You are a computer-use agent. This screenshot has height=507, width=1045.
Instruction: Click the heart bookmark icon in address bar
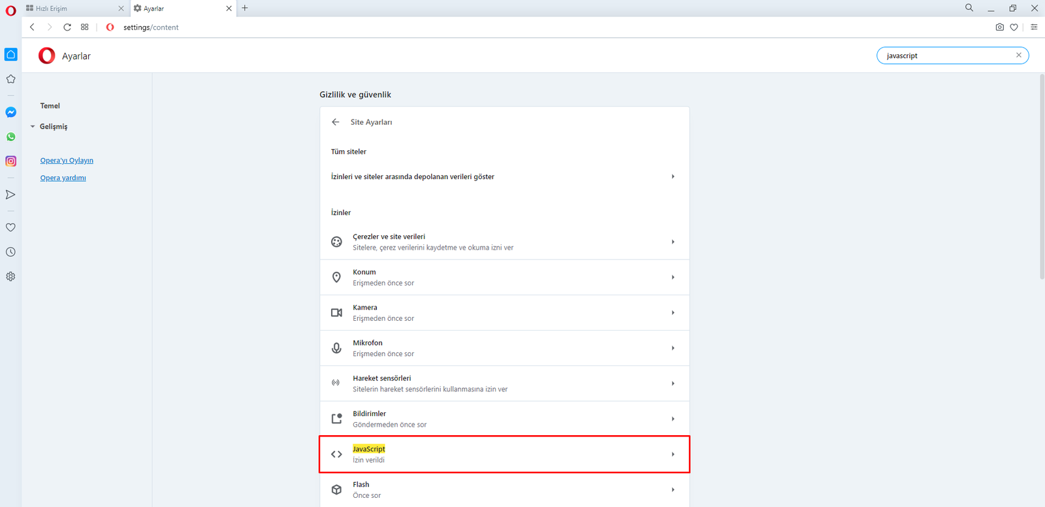pyautogui.click(x=1014, y=27)
